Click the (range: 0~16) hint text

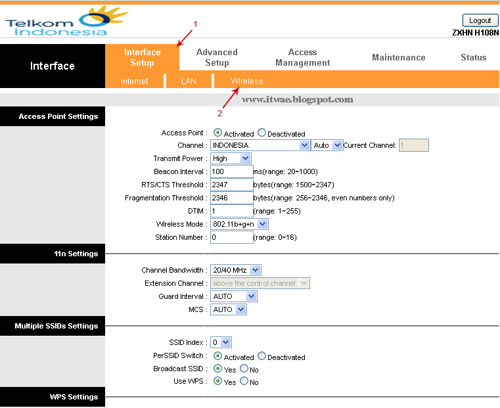[x=275, y=237]
